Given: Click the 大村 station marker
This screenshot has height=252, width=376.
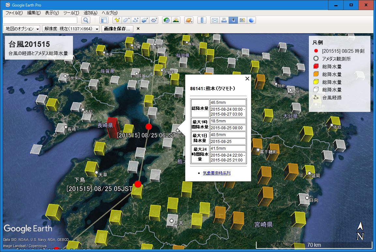Looking at the screenshot, I should [83, 110].
